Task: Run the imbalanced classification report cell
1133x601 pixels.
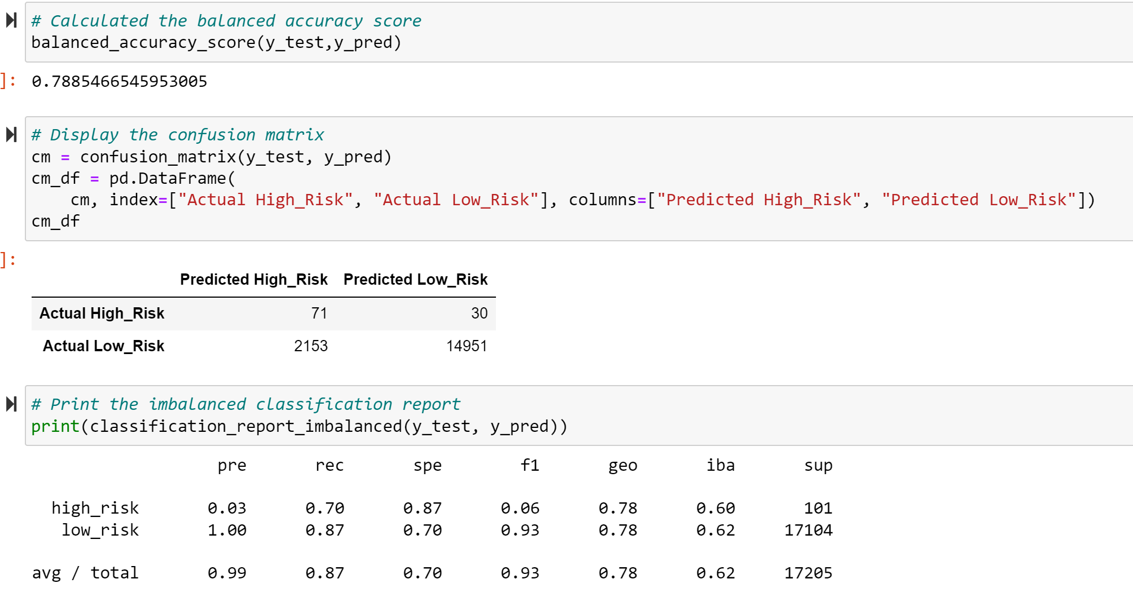Action: pyautogui.click(x=10, y=404)
